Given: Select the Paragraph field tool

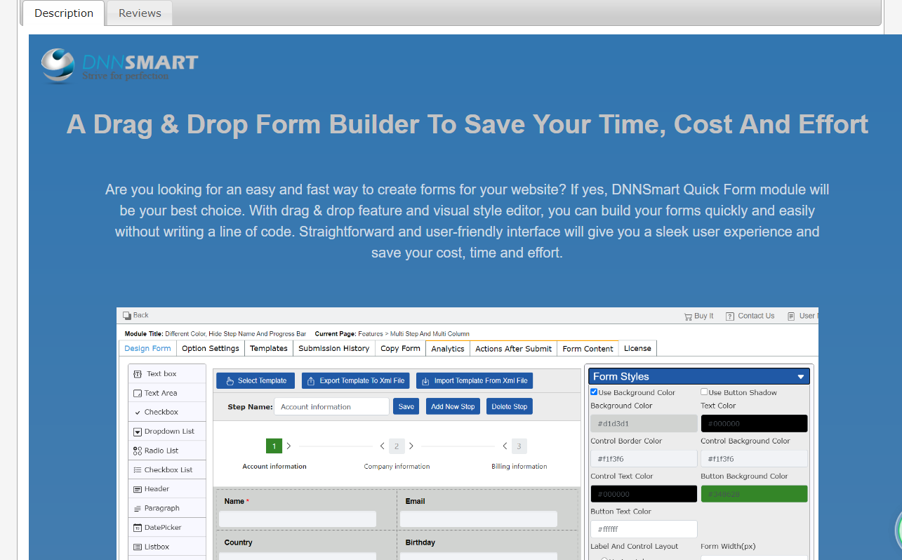Looking at the screenshot, I should click(167, 508).
